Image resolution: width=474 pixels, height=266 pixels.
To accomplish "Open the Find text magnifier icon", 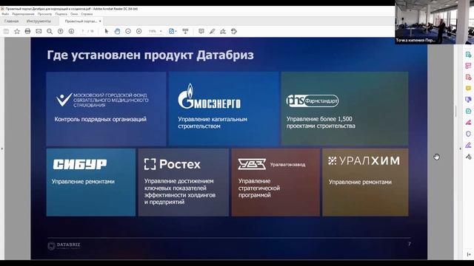I will coord(50,31).
